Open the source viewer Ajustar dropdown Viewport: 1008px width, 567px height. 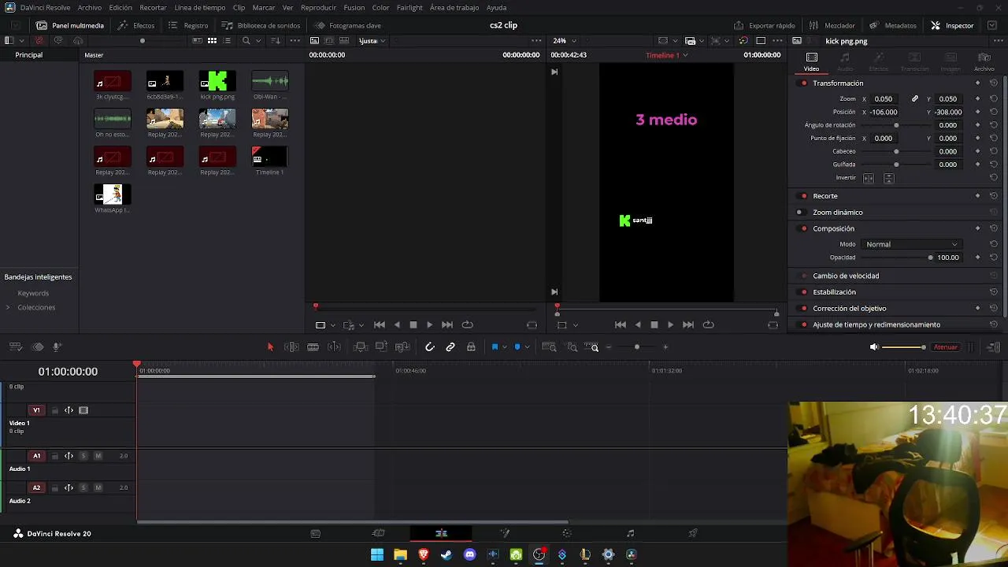pyautogui.click(x=372, y=40)
